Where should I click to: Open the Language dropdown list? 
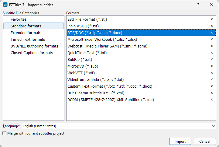click(x=214, y=126)
